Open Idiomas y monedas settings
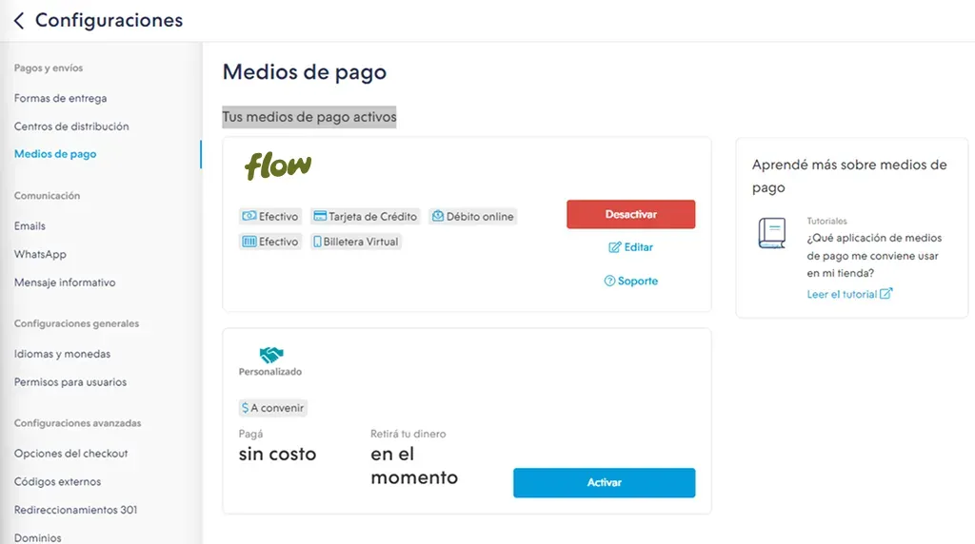The width and height of the screenshot is (975, 544). [x=62, y=354]
